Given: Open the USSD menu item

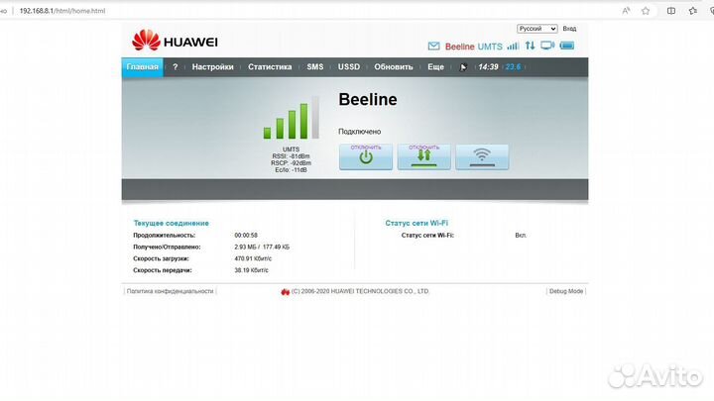Looking at the screenshot, I should (x=349, y=67).
